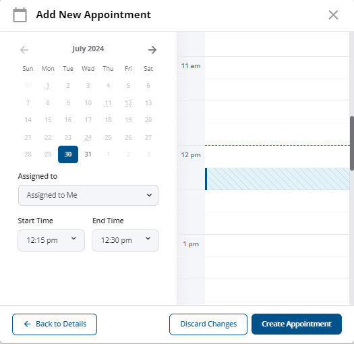Click the 1 pm time slot row
Viewport: 354px width, 344px height.
click(x=277, y=246)
